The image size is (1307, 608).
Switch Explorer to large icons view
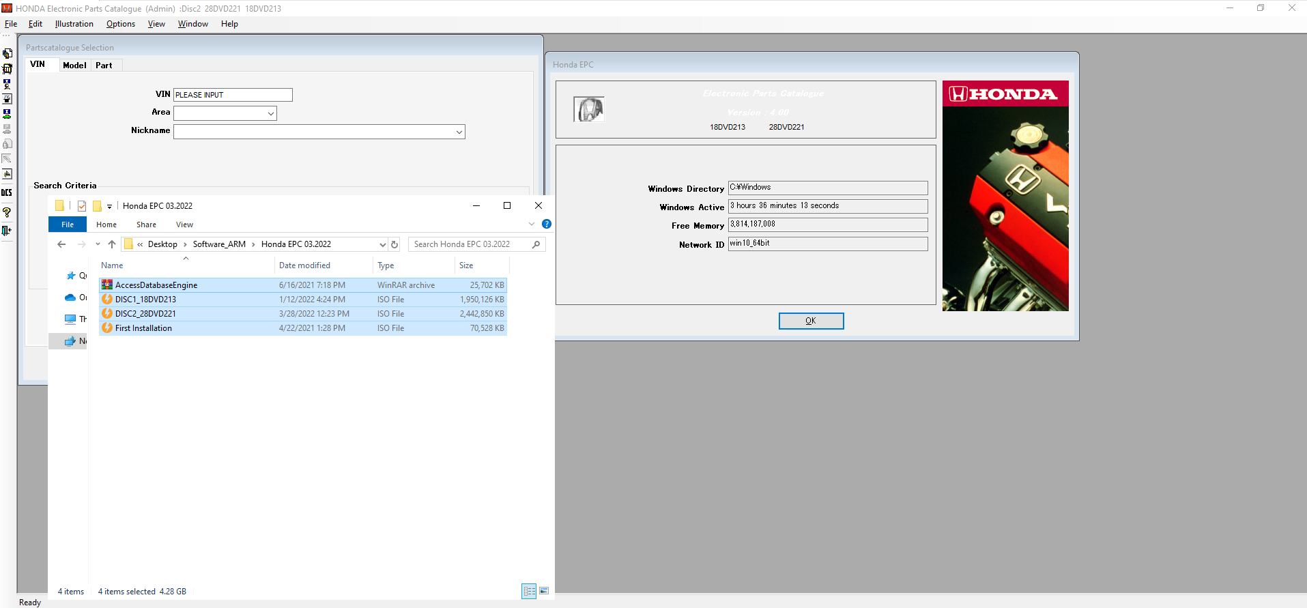point(544,591)
